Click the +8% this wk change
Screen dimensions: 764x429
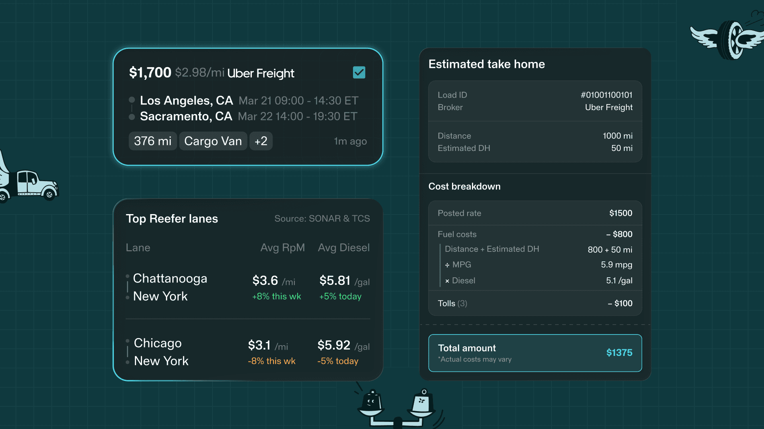pyautogui.click(x=277, y=297)
